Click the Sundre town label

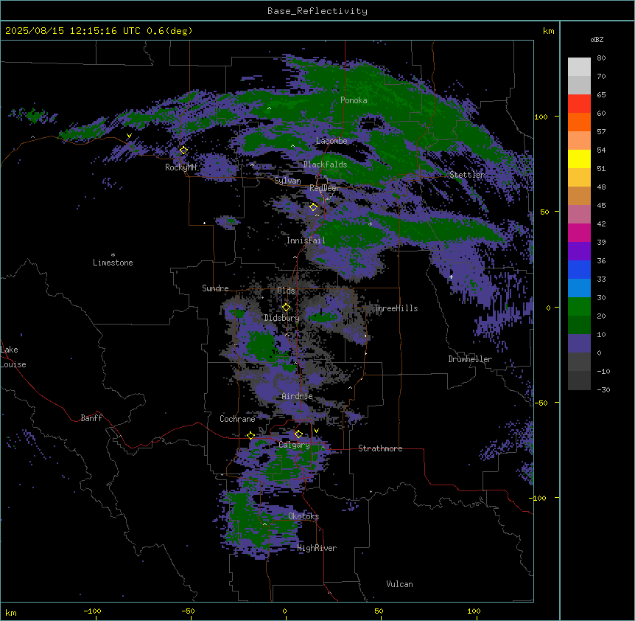(x=215, y=288)
